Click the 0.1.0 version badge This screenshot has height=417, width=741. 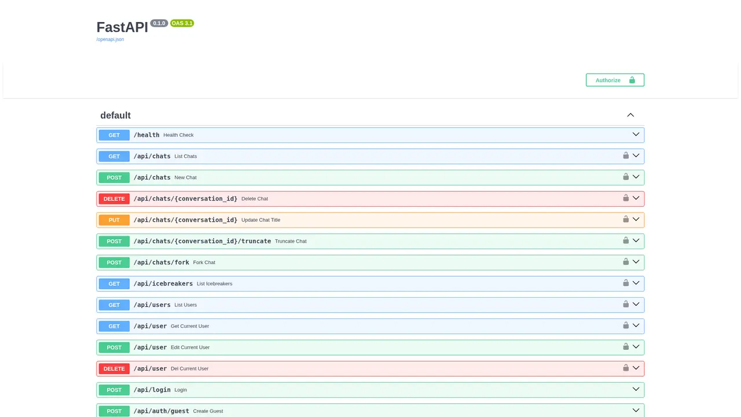click(x=159, y=23)
